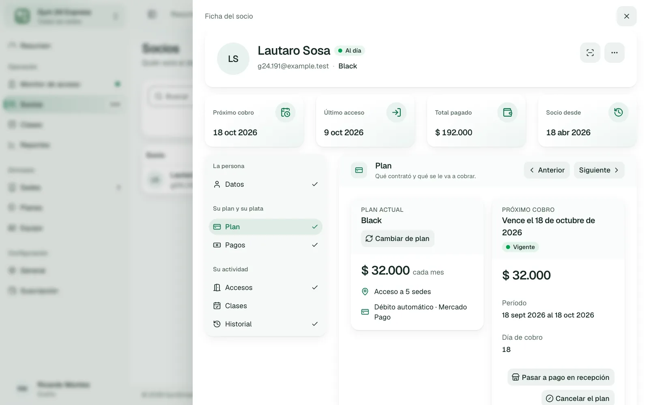Click Cambiar de plan button
The image size is (649, 405).
(x=398, y=239)
